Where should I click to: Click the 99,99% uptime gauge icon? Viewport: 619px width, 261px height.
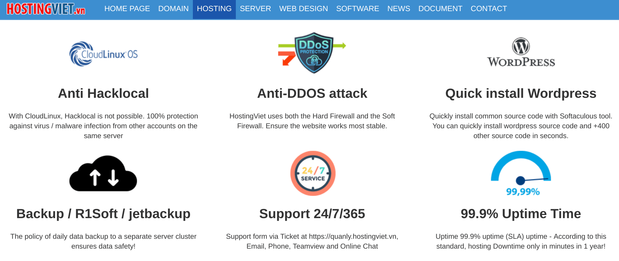[521, 173]
